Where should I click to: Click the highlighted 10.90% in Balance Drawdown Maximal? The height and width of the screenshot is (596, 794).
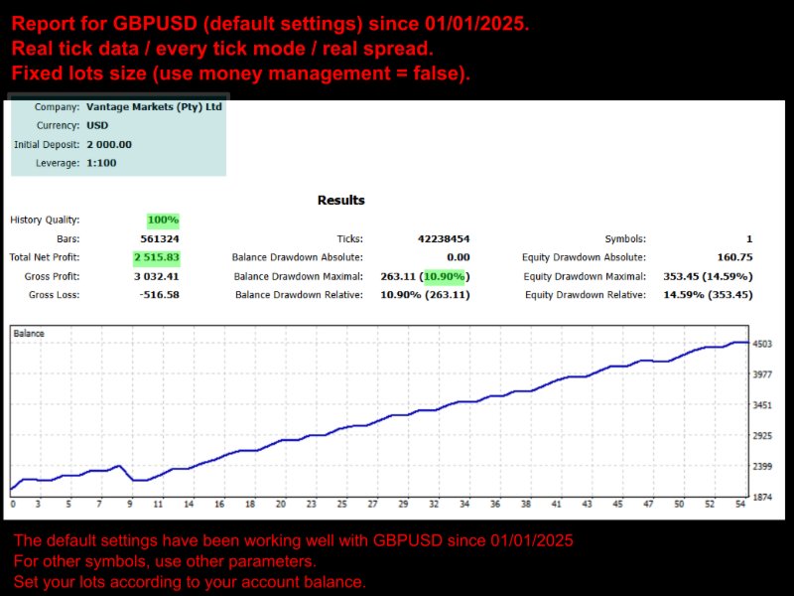(444, 276)
